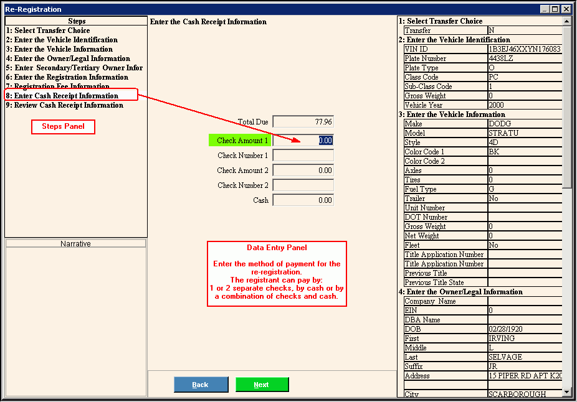Select step 3: Enter the Vehicle Information

click(x=59, y=49)
